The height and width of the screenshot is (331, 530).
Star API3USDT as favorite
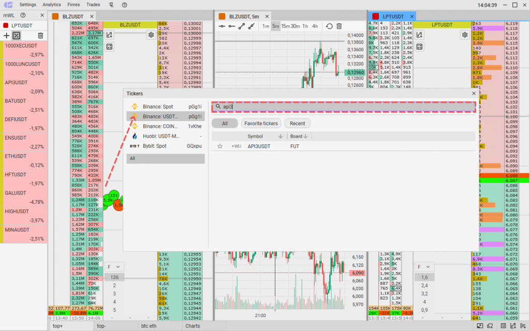pos(220,146)
